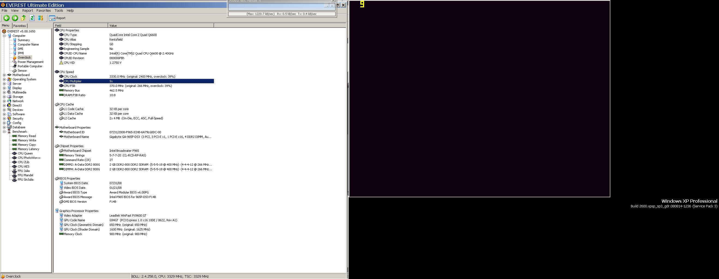
Task: Select the Memory Write benchmark
Action: click(27, 141)
